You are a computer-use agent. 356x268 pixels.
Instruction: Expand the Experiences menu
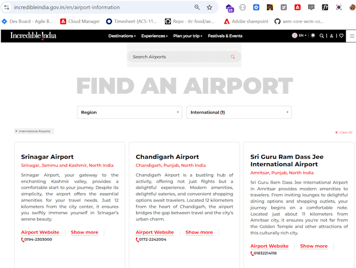(154, 36)
